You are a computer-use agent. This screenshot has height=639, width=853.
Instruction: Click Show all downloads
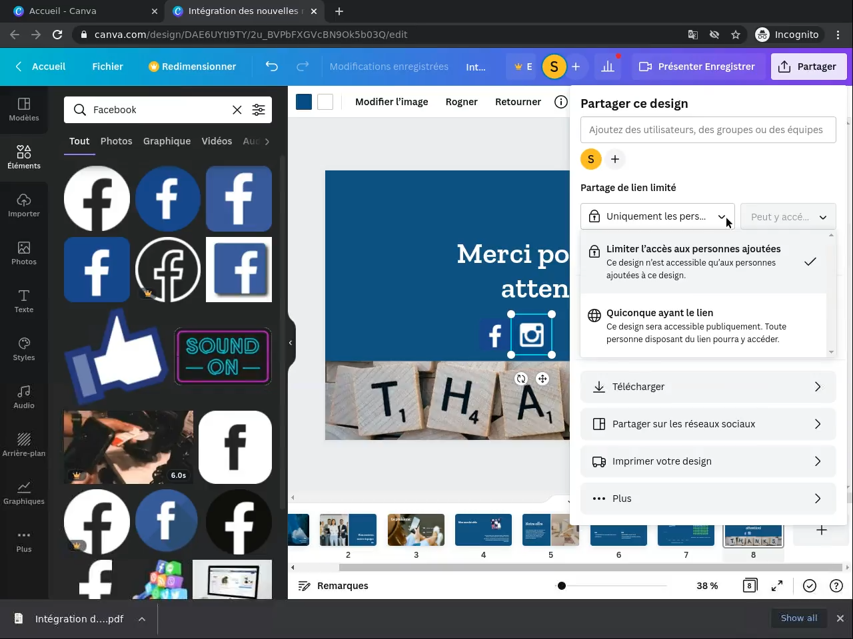click(x=799, y=618)
